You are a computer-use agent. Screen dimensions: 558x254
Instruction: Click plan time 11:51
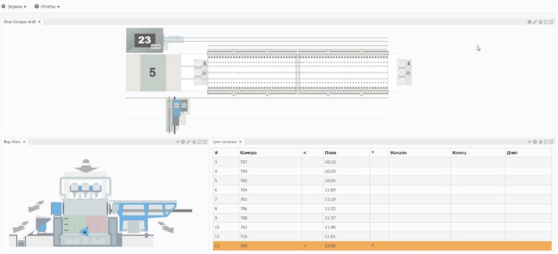[330, 236]
